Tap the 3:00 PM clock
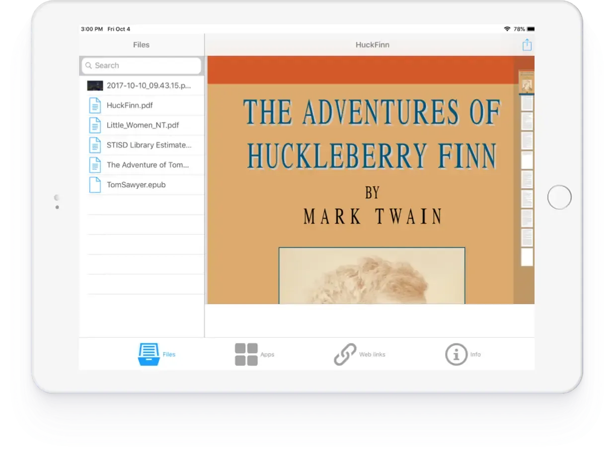 [x=92, y=29]
